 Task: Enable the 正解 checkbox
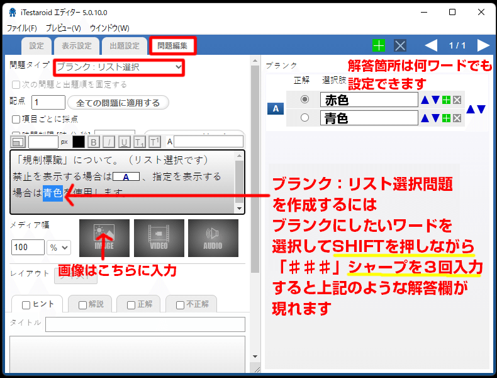[x=131, y=305]
